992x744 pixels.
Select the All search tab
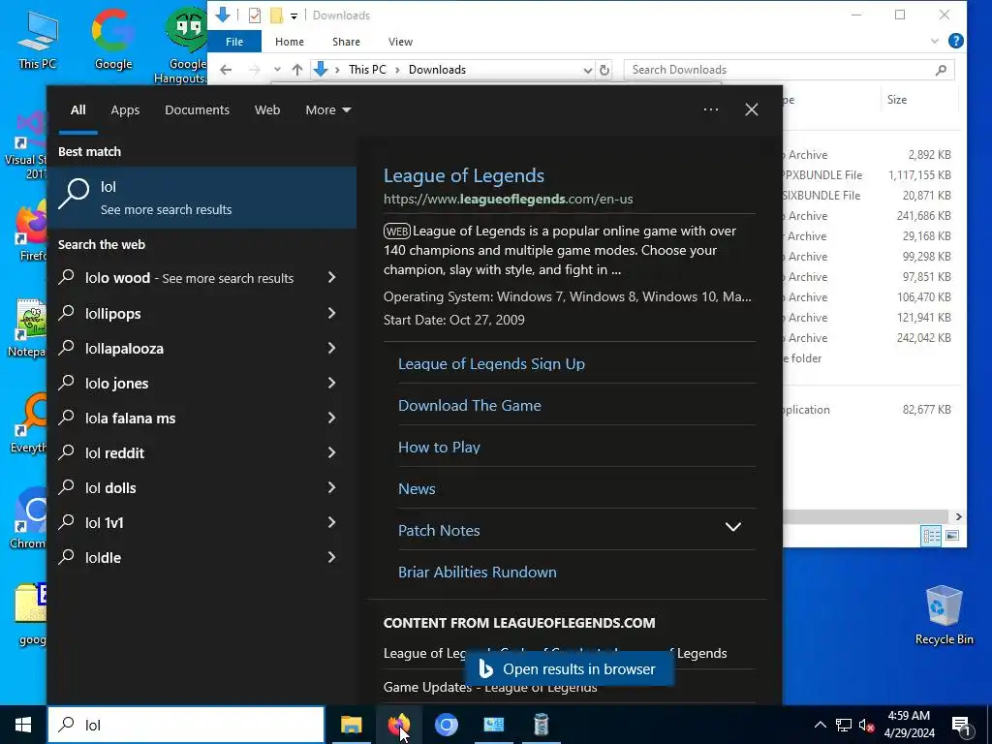[x=77, y=110]
